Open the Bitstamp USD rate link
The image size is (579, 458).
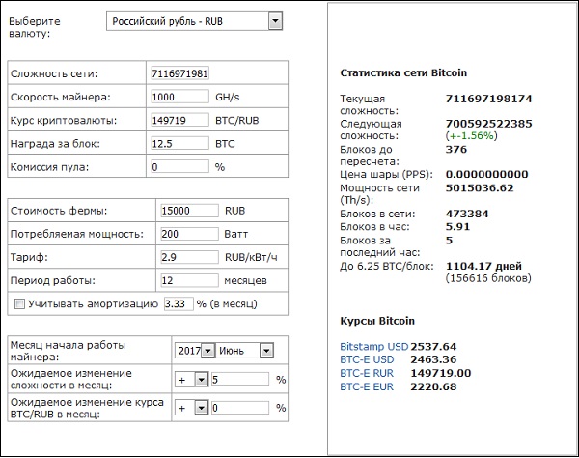click(x=374, y=346)
